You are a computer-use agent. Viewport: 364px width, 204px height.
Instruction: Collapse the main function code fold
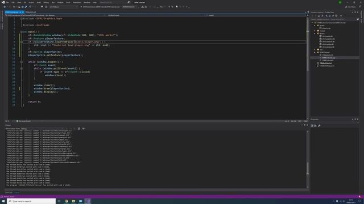click(22, 32)
